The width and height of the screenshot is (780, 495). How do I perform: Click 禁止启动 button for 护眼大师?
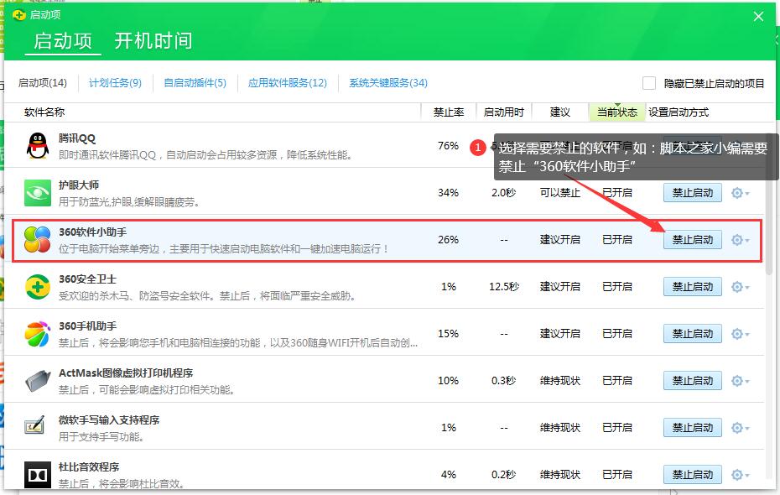(x=692, y=193)
